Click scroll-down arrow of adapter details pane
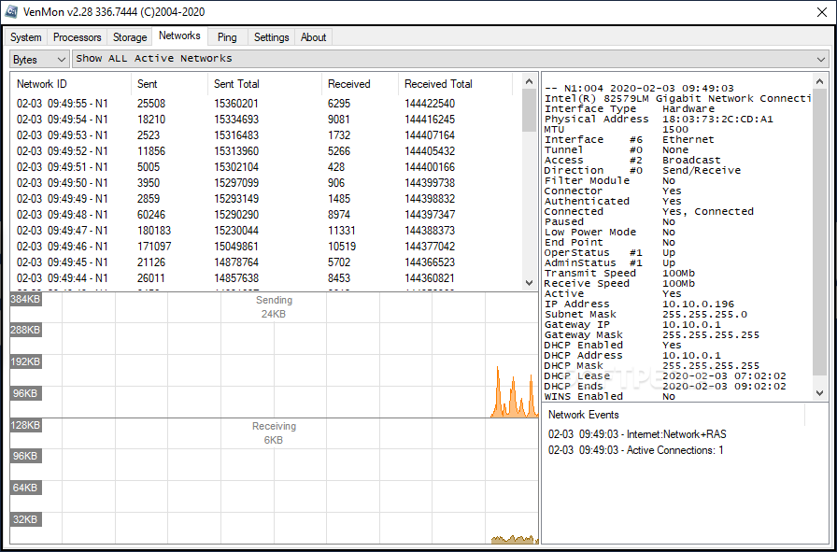The width and height of the screenshot is (837, 552). [820, 393]
